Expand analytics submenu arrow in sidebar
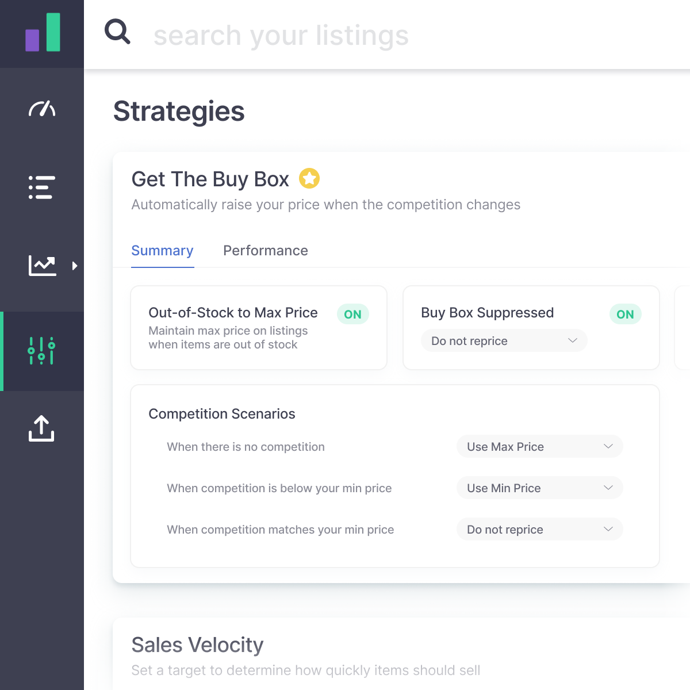Viewport: 690px width, 690px height. point(75,266)
